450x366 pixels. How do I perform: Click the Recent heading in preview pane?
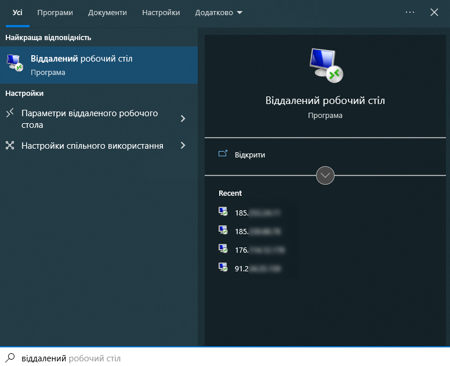(230, 193)
